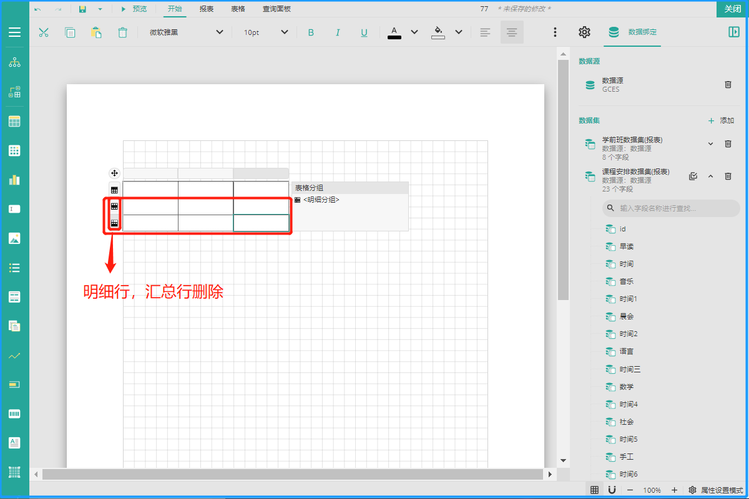Click the cut scissors icon
Image resolution: width=749 pixels, height=499 pixels.
44,32
